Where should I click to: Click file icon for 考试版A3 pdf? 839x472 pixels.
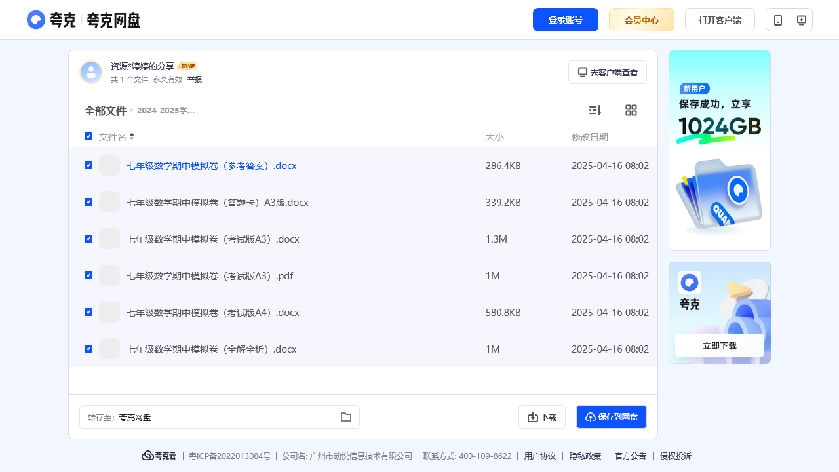[109, 275]
